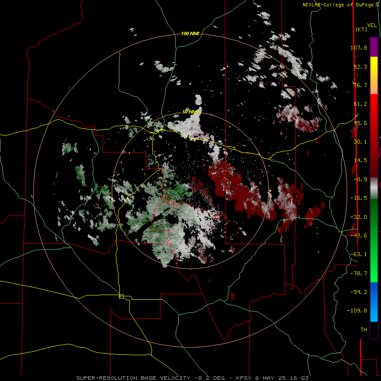Click the -47.6 velocity scale value
Image resolution: width=381 pixels, height=381 pixels.
pyautogui.click(x=359, y=236)
